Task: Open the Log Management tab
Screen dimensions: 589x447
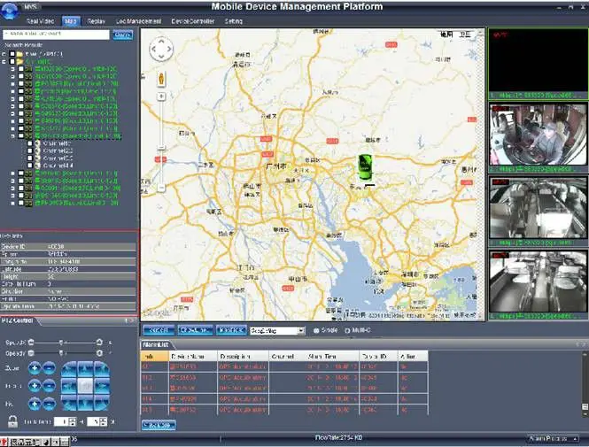Action: (139, 20)
